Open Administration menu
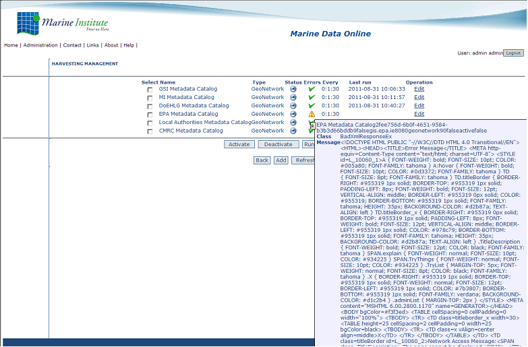The width and height of the screenshot is (528, 347). (x=40, y=45)
